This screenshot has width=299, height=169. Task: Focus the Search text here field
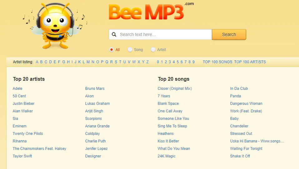160,34
